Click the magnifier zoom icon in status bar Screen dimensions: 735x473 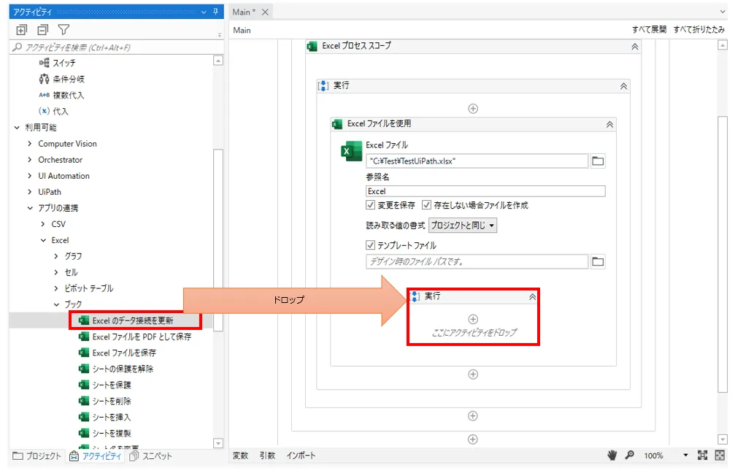(629, 455)
